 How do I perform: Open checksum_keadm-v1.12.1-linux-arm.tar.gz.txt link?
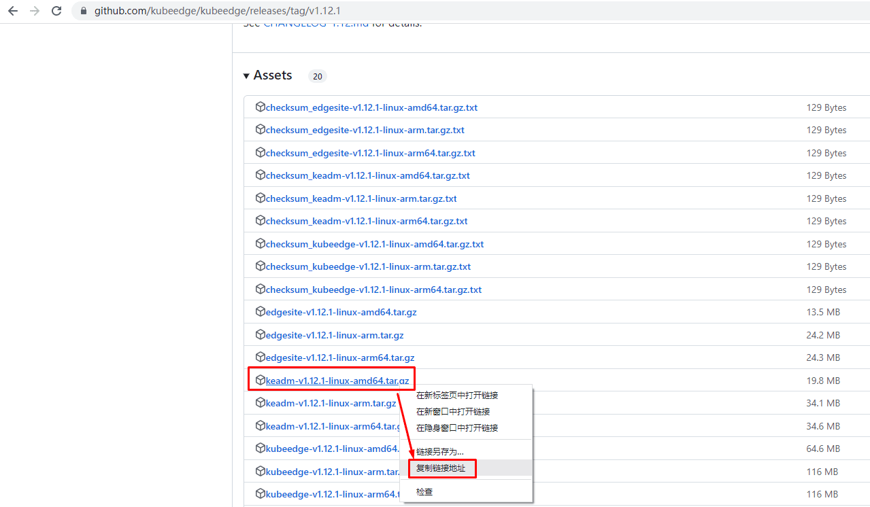(x=361, y=198)
